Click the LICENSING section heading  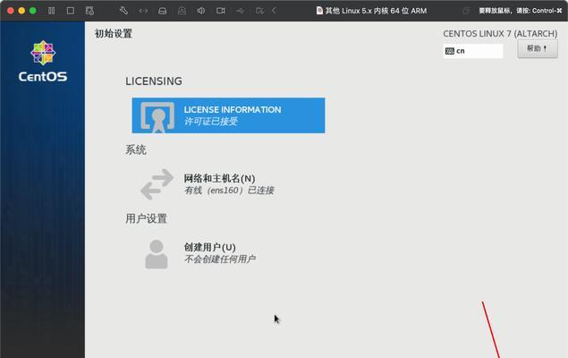coord(154,81)
